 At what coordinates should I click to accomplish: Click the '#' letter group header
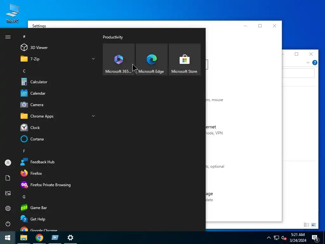(x=24, y=37)
